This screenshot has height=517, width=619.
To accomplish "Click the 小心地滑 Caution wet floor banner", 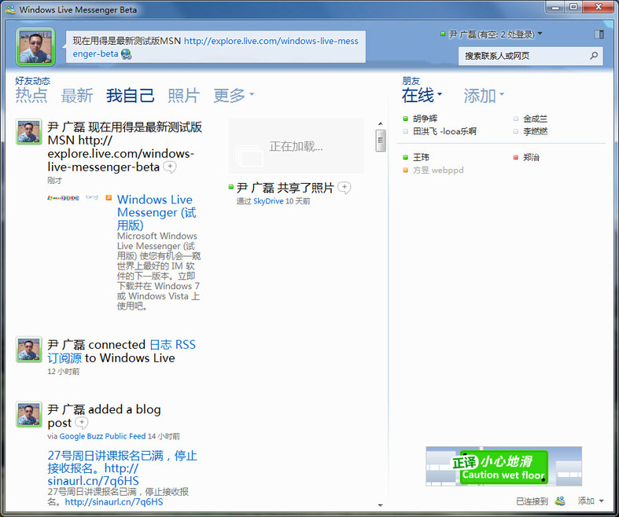I will (503, 466).
